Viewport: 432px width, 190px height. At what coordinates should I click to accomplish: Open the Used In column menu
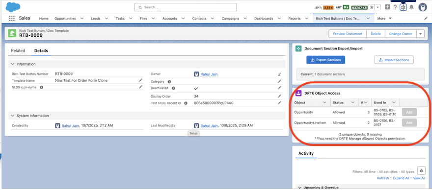(394, 102)
